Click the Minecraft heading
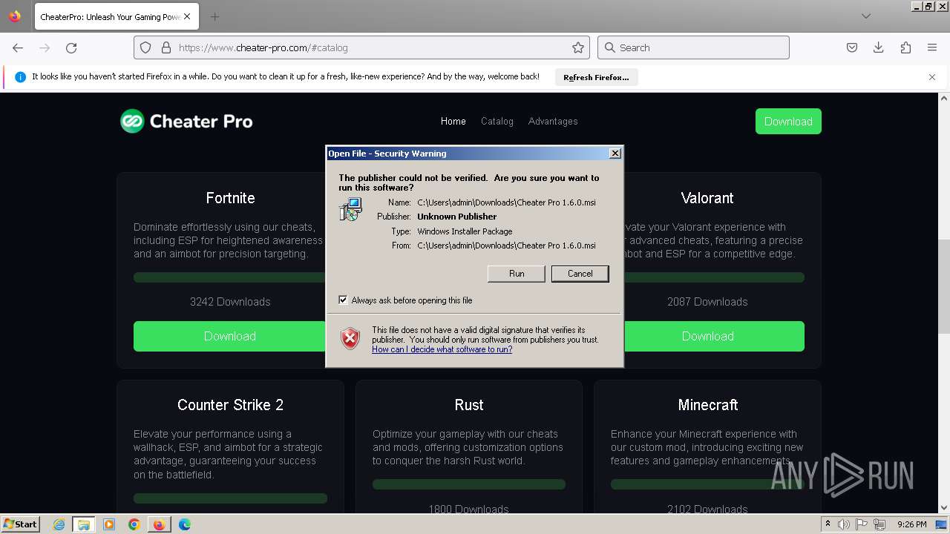The height and width of the screenshot is (534, 950). pos(708,405)
